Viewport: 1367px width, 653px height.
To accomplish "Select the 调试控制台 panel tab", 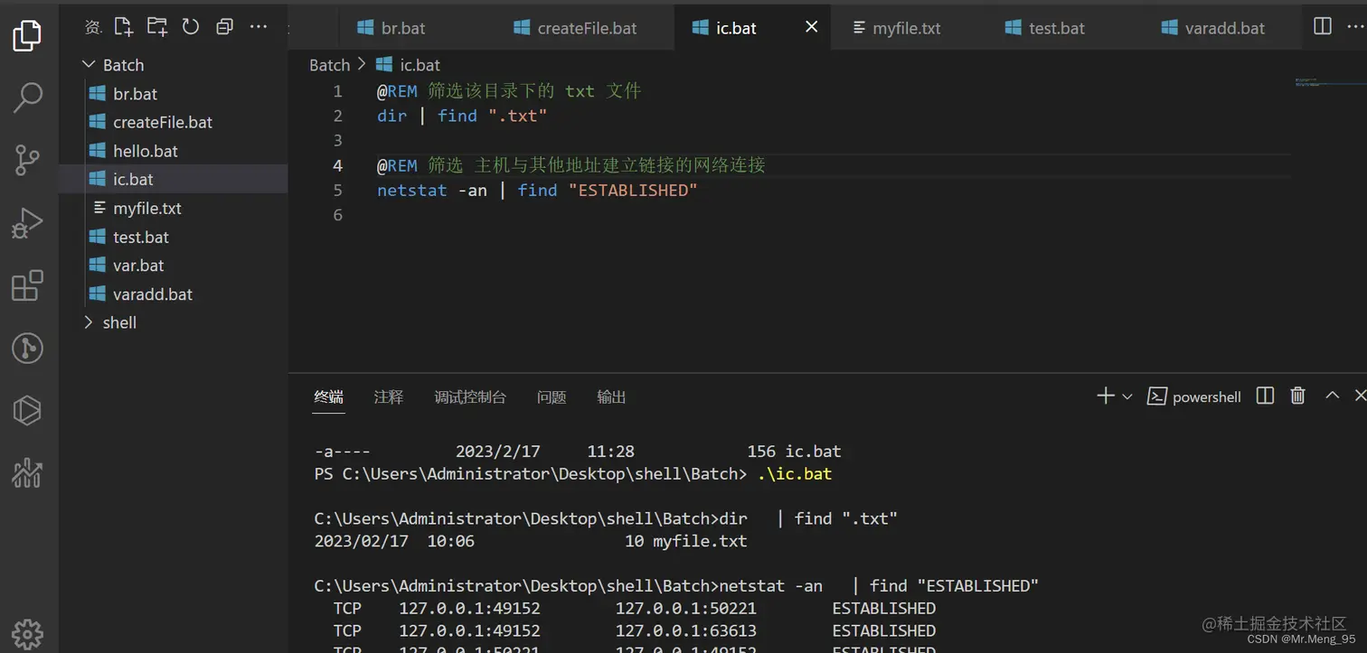I will point(470,396).
